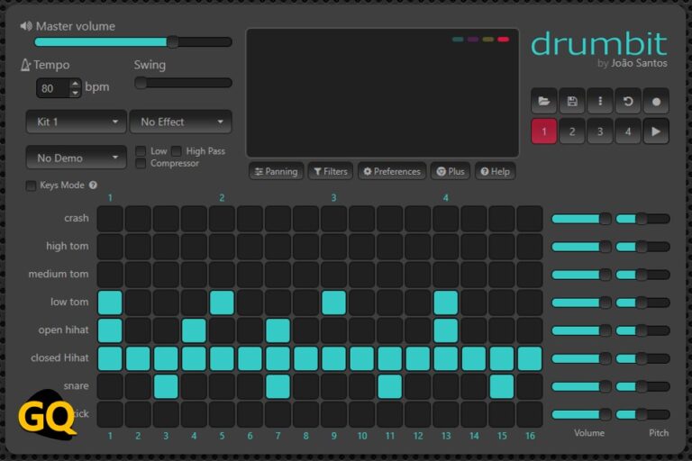The image size is (692, 461).
Task: Enable the Compressor checkbox
Action: coord(141,164)
